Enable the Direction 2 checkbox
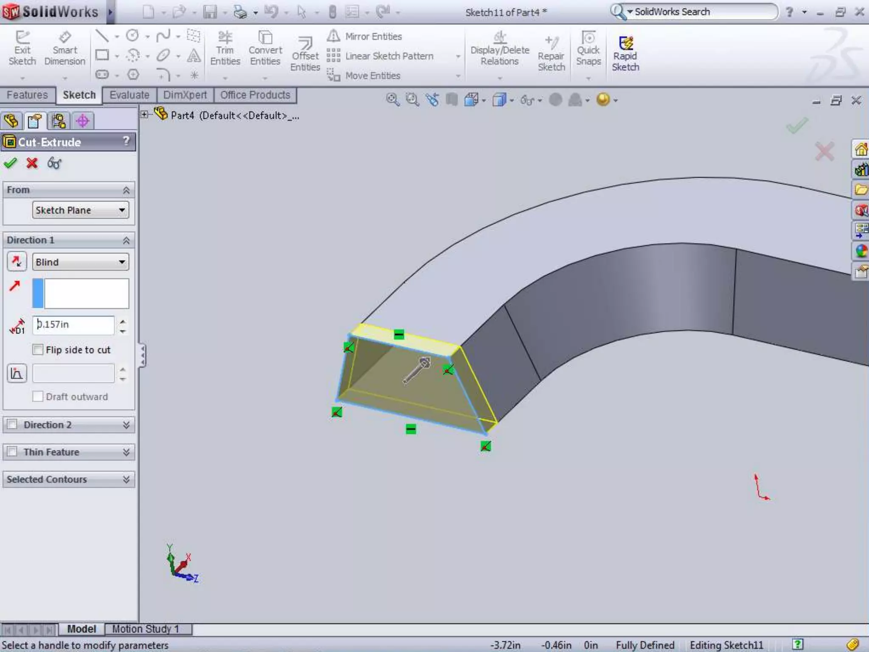869x652 pixels. coord(12,424)
